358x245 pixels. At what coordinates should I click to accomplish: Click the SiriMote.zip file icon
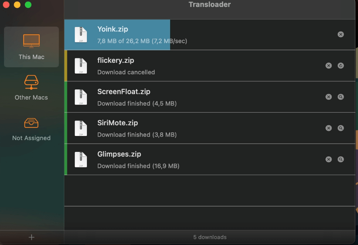tap(81, 129)
